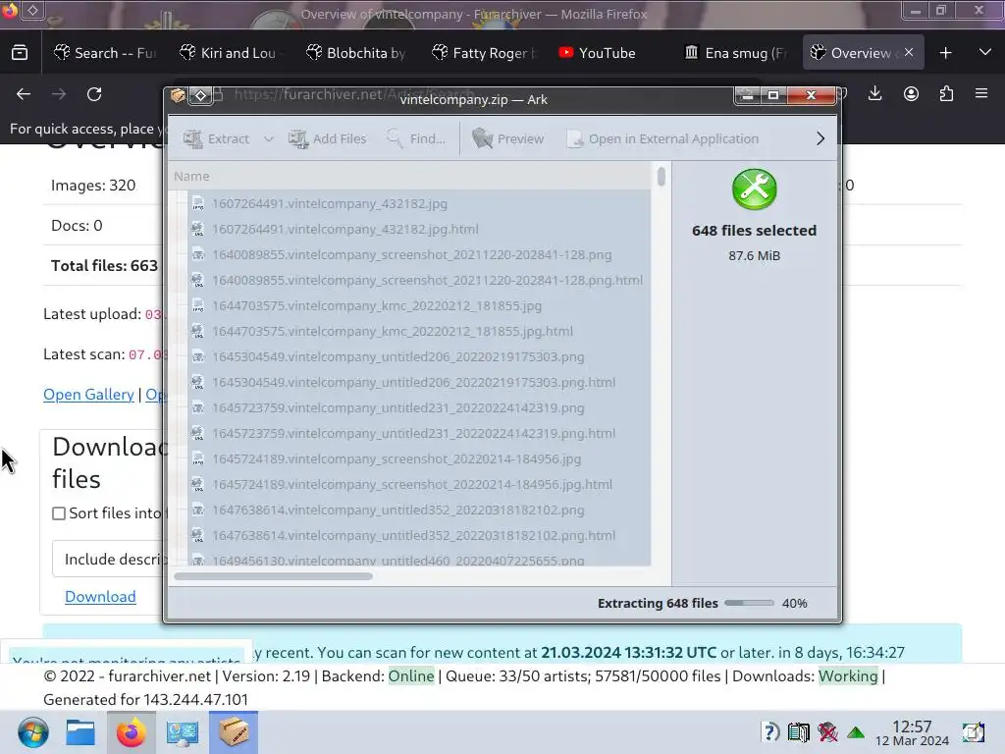This screenshot has width=1005, height=754.
Task: Open the start menu on taskbar
Action: [32, 732]
